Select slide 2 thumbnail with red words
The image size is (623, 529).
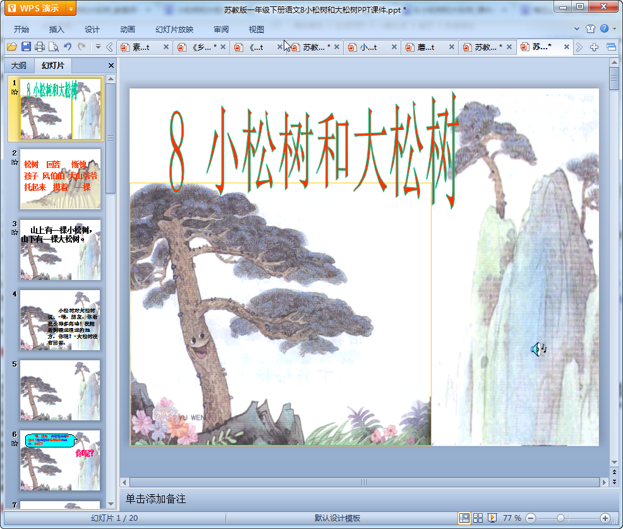[61, 179]
